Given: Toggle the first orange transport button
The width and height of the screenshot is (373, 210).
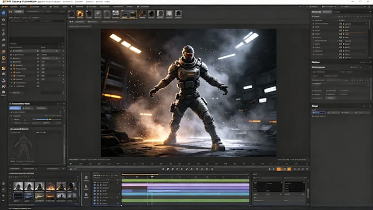Looking at the screenshot, I should click(279, 169).
